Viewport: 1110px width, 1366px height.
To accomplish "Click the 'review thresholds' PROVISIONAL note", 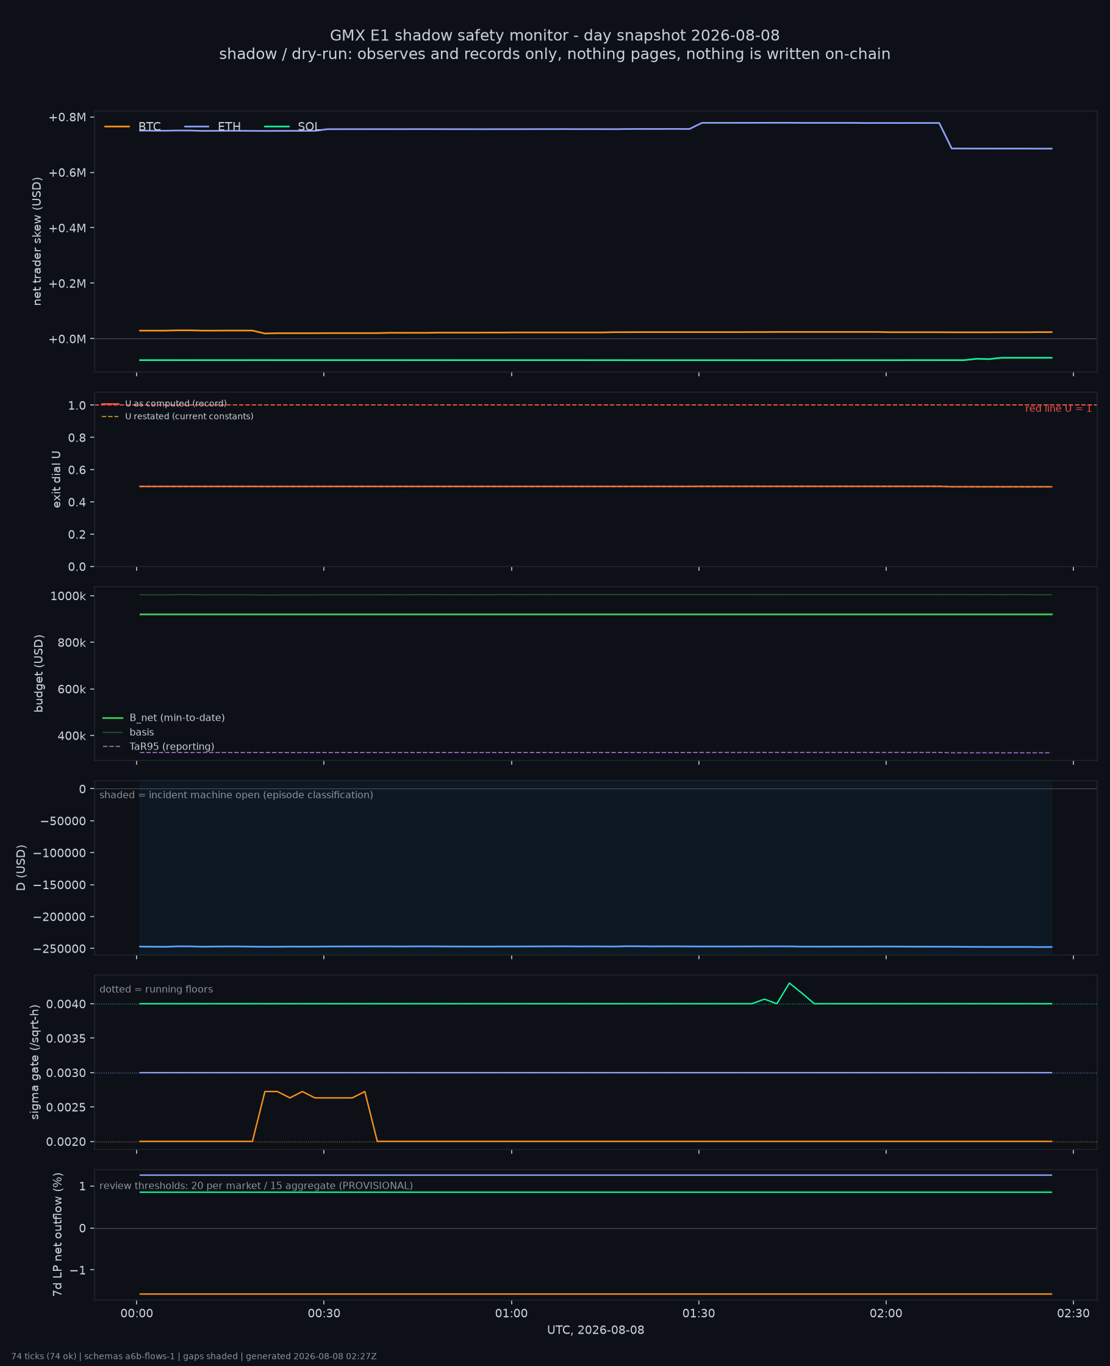I will coord(256,1185).
